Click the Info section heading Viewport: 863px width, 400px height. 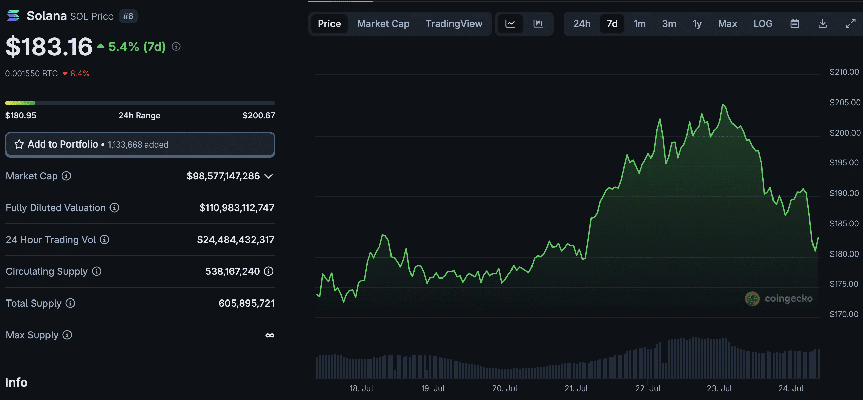16,382
